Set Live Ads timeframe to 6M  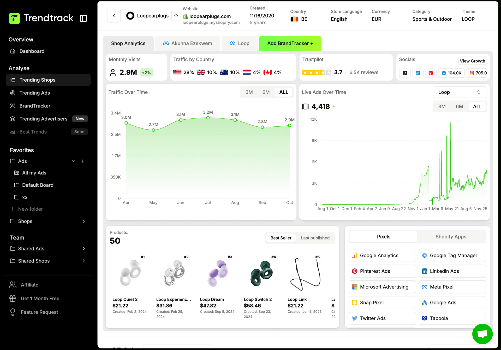click(459, 106)
